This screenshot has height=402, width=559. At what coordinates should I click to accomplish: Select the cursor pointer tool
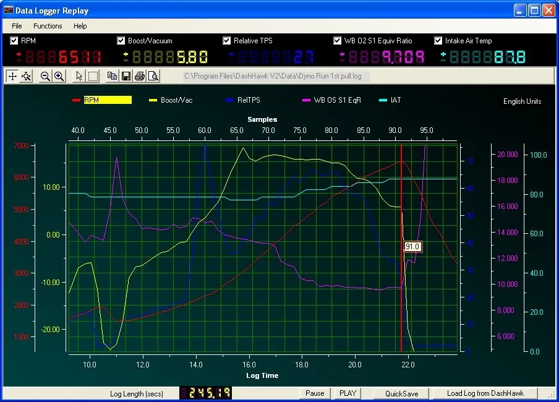point(79,75)
